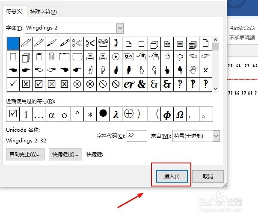Image resolution: width=258 pixels, height=219 pixels.
Task: Pick the recently used alpha symbol
Action: point(52,114)
